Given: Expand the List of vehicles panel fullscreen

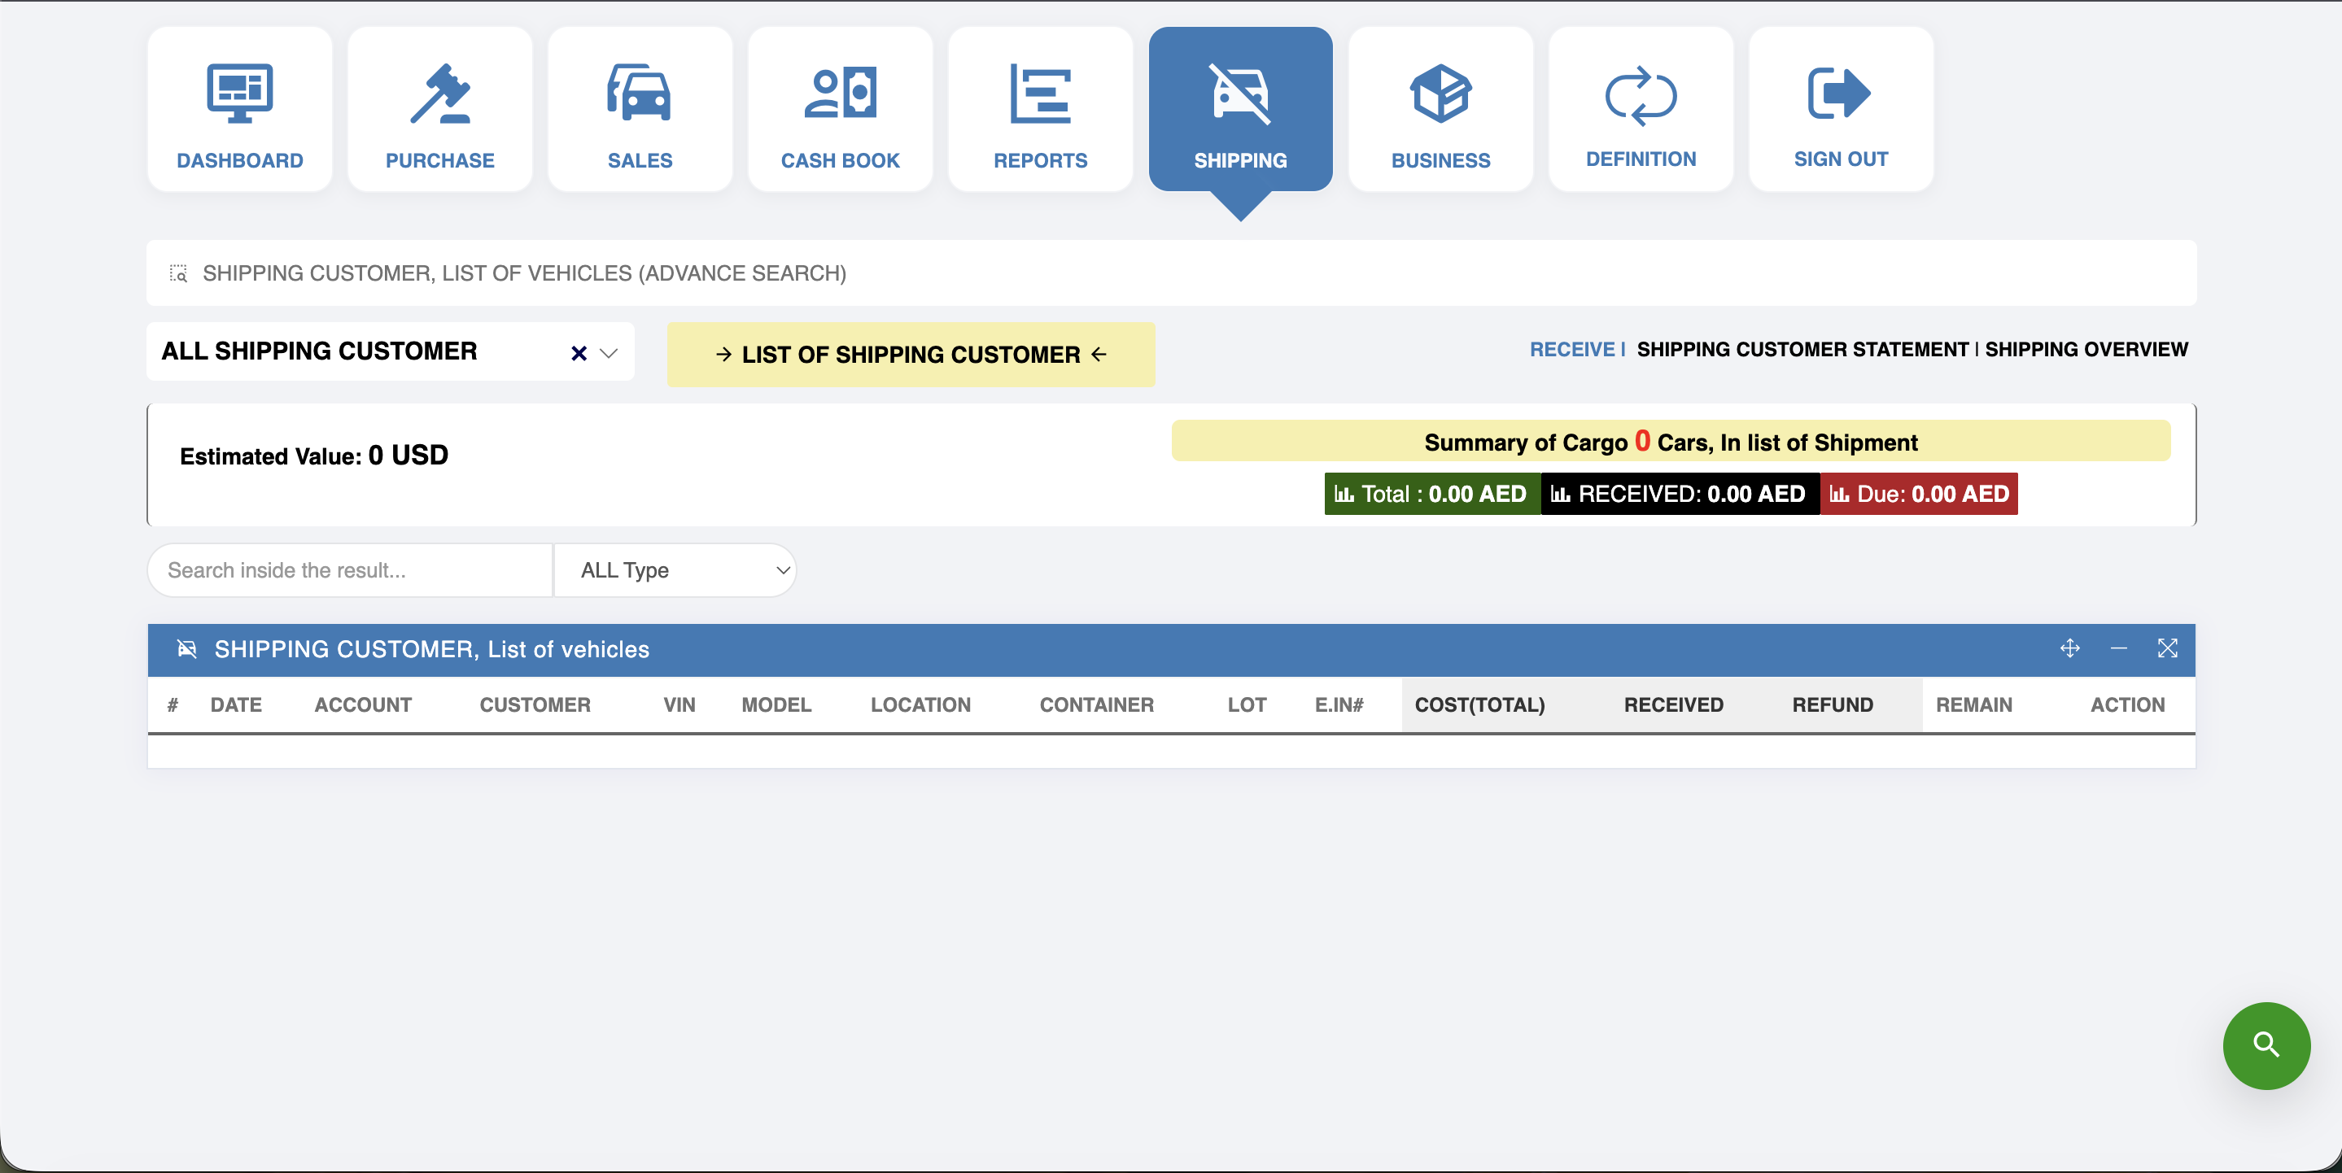Looking at the screenshot, I should [2167, 649].
